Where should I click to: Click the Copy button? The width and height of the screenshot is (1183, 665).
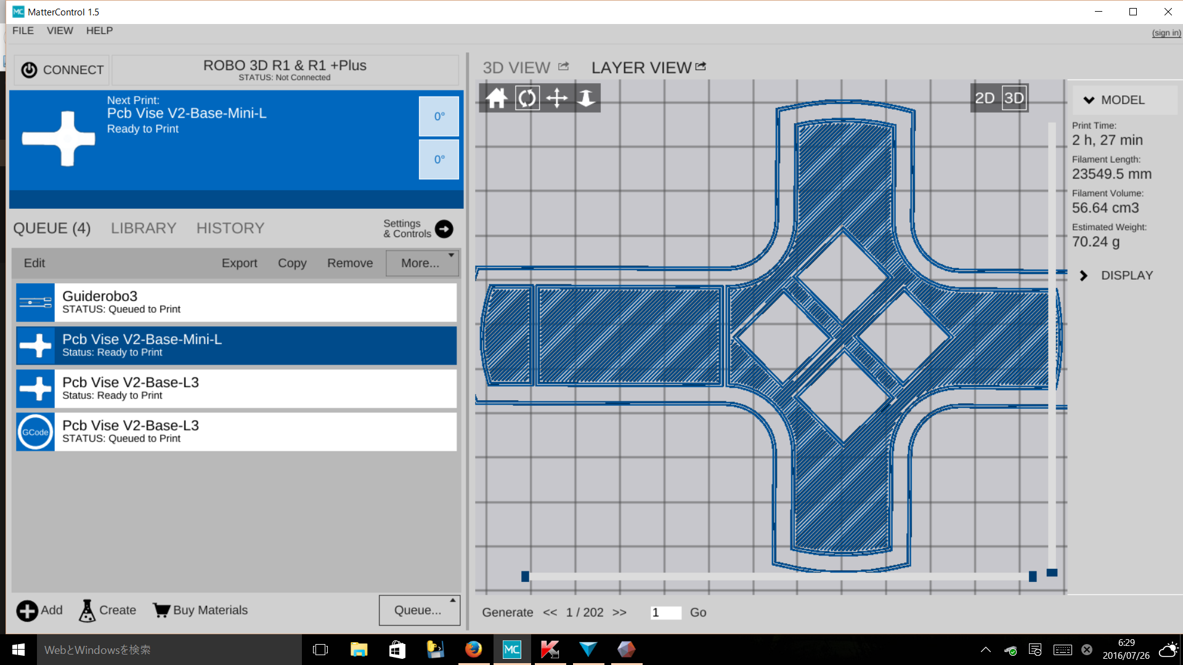[292, 263]
